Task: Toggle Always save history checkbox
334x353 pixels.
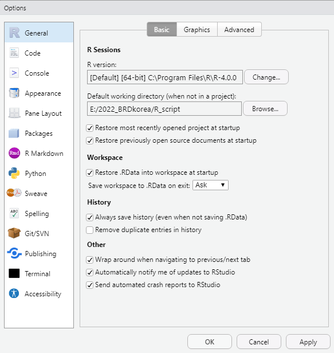Action: pos(90,218)
